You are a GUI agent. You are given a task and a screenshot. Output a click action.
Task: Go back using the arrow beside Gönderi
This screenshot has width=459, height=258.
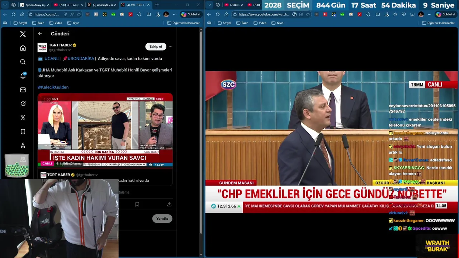[40, 34]
